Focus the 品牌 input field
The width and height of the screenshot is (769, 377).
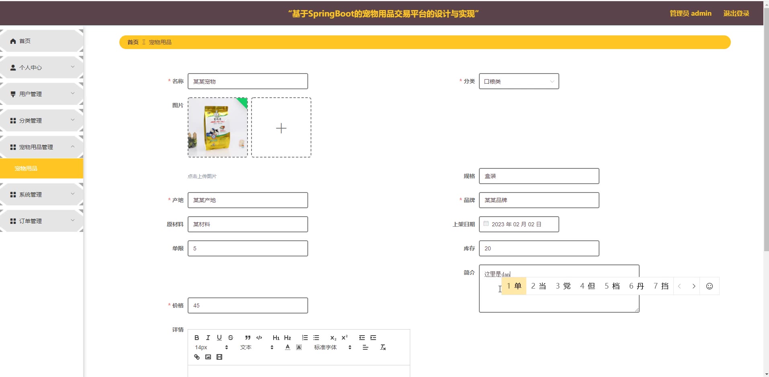pos(539,200)
